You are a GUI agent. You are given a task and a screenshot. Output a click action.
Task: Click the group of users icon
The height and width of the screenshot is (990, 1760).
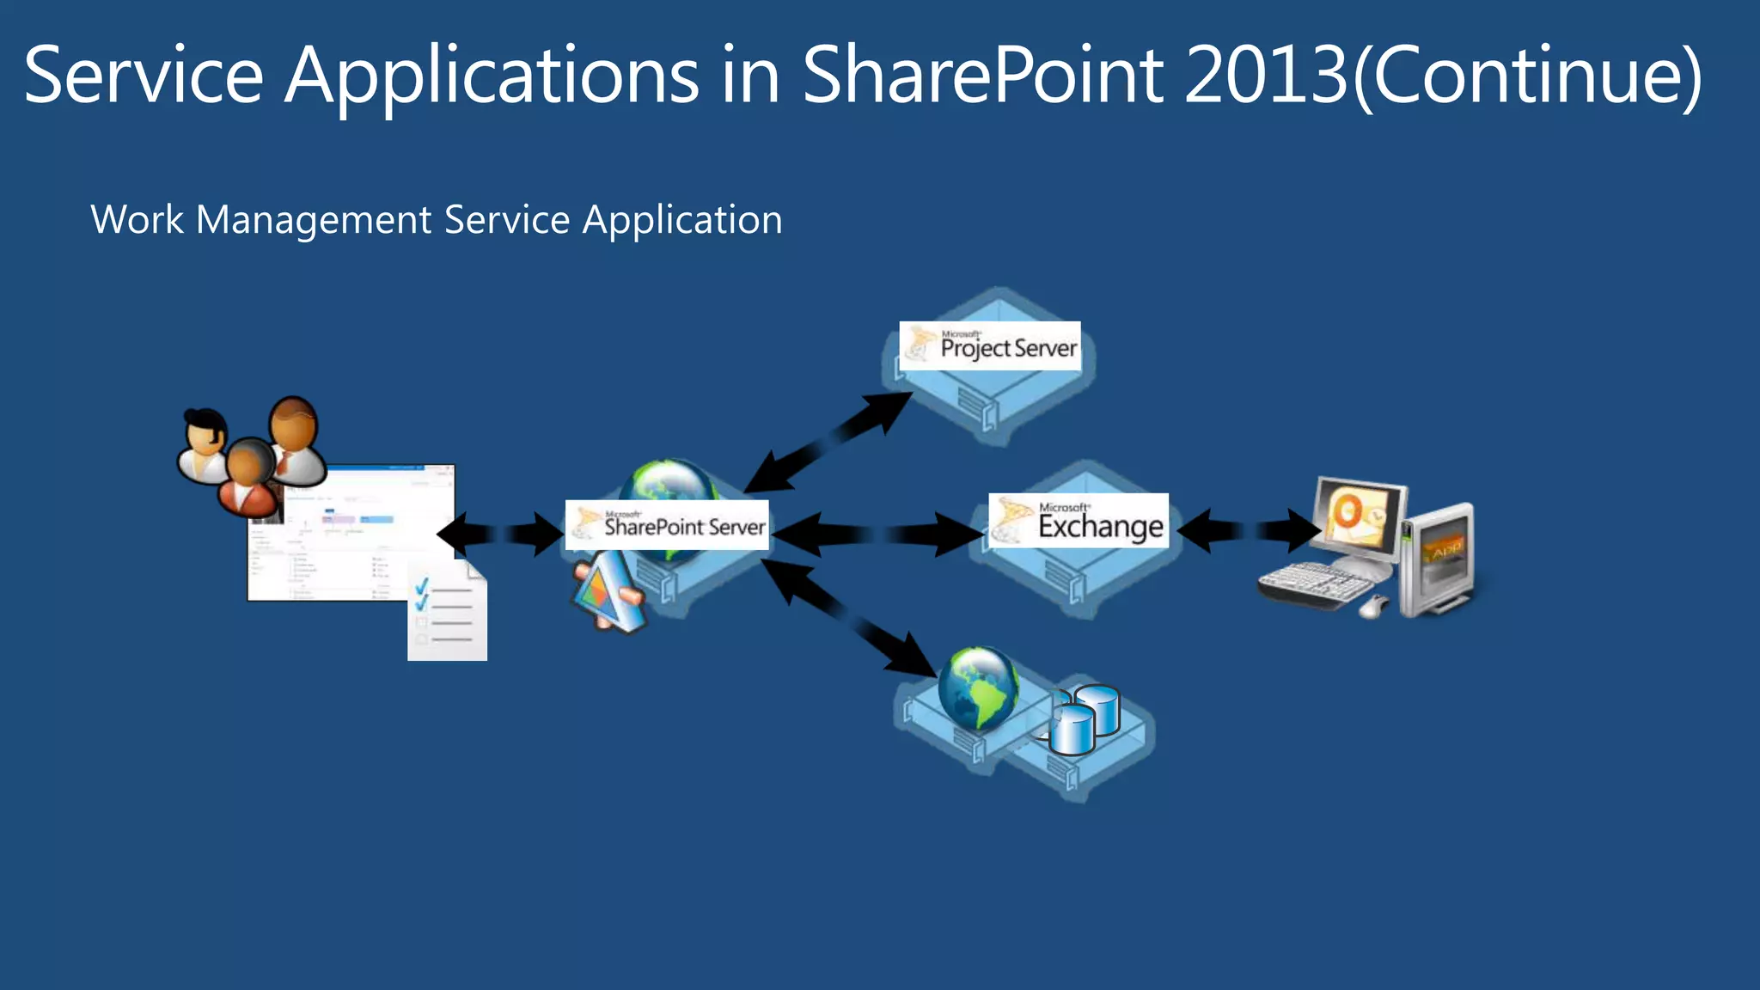pos(251,456)
